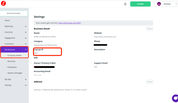Open the Virtual Terminal
The image size is (178, 103).
(x=13, y=13)
